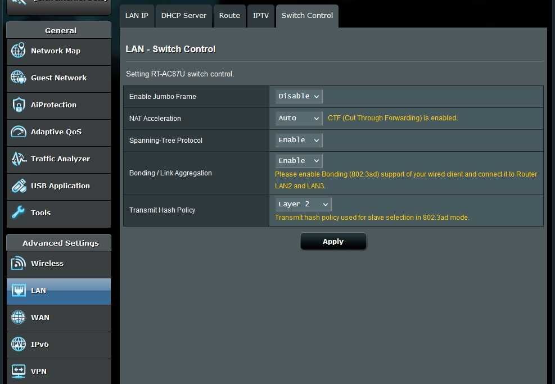Click 'Please enable Bonding (802.3ad) support' note

pyautogui.click(x=406, y=180)
